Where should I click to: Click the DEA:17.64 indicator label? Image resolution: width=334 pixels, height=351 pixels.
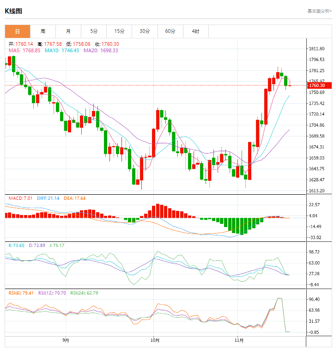75,198
